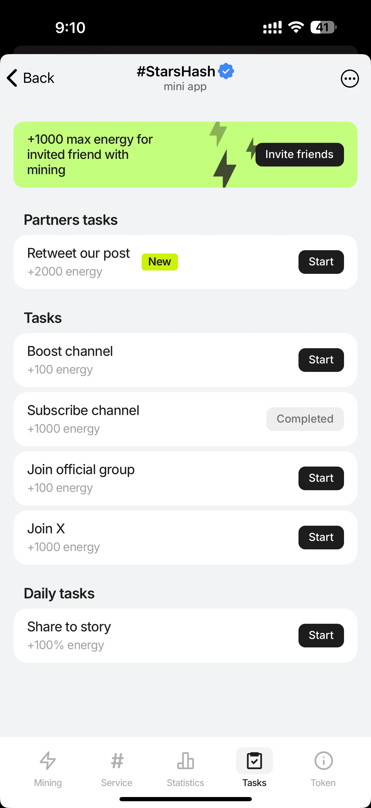The image size is (371, 808).
Task: Open the Service hashtag tab
Action: pos(117,769)
